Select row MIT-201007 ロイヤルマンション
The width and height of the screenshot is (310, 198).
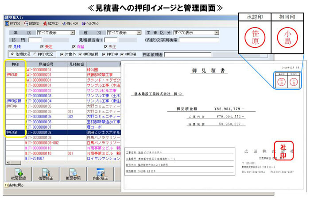tap(63, 158)
